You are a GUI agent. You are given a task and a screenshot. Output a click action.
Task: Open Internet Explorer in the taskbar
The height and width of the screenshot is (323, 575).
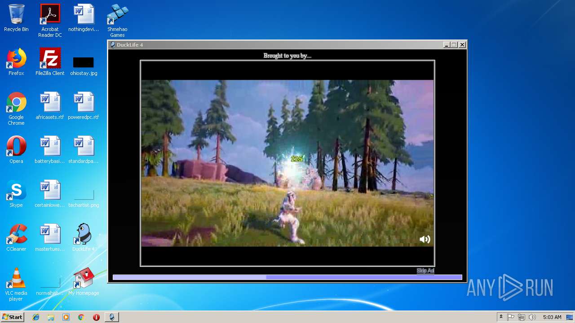click(36, 317)
